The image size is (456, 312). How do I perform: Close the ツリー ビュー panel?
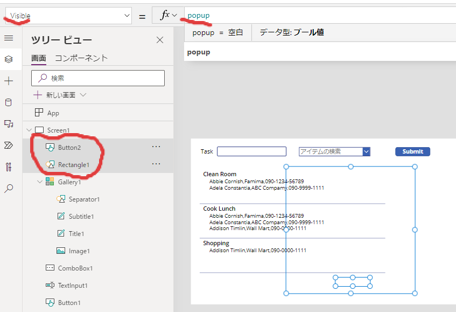tap(160, 40)
